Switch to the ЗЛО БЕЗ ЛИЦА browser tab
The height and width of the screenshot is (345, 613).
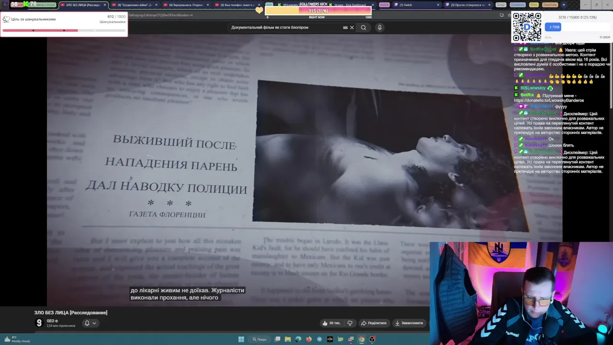coord(82,5)
